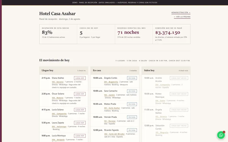
Task: Open room 103 · Geranio under Diana Ibáñez
Action: (x=58, y=82)
